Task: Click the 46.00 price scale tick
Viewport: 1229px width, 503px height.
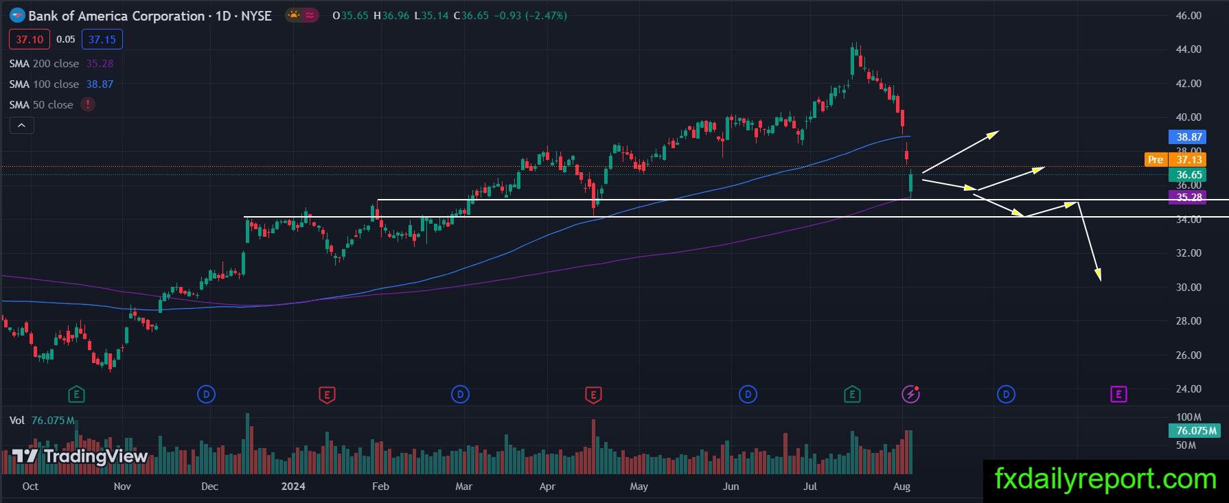Action: 1188,15
